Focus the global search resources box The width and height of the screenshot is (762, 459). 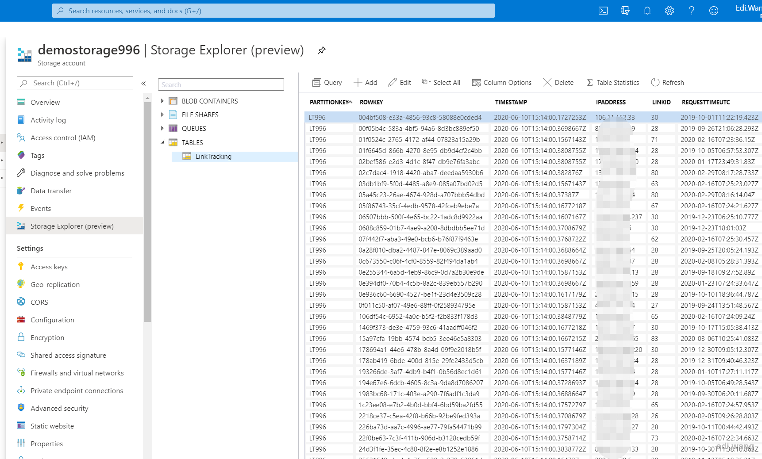[273, 11]
